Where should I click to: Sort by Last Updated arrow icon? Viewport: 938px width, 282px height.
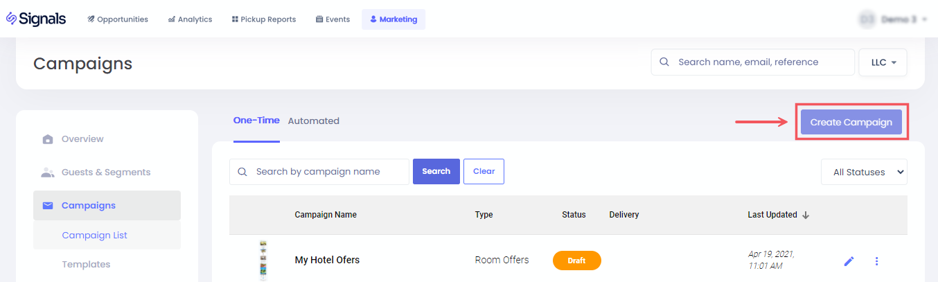806,215
